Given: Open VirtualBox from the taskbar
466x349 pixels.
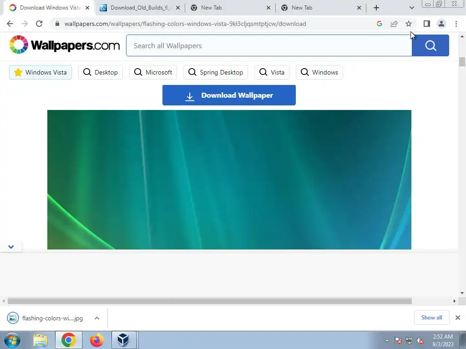Looking at the screenshot, I should [123, 340].
